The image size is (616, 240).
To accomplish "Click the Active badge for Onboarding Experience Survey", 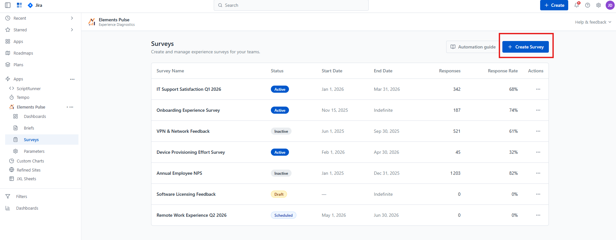I will (280, 110).
